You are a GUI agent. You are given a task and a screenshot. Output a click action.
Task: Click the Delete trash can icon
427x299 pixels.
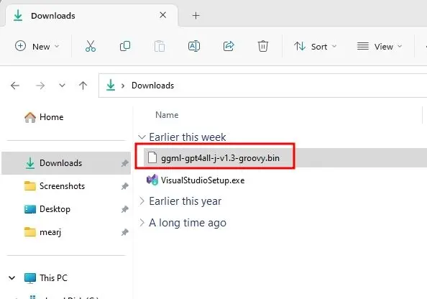point(263,46)
